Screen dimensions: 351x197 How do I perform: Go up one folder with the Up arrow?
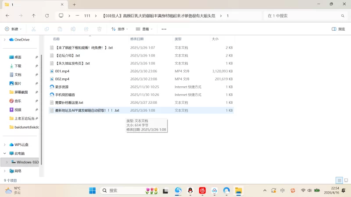point(34,15)
